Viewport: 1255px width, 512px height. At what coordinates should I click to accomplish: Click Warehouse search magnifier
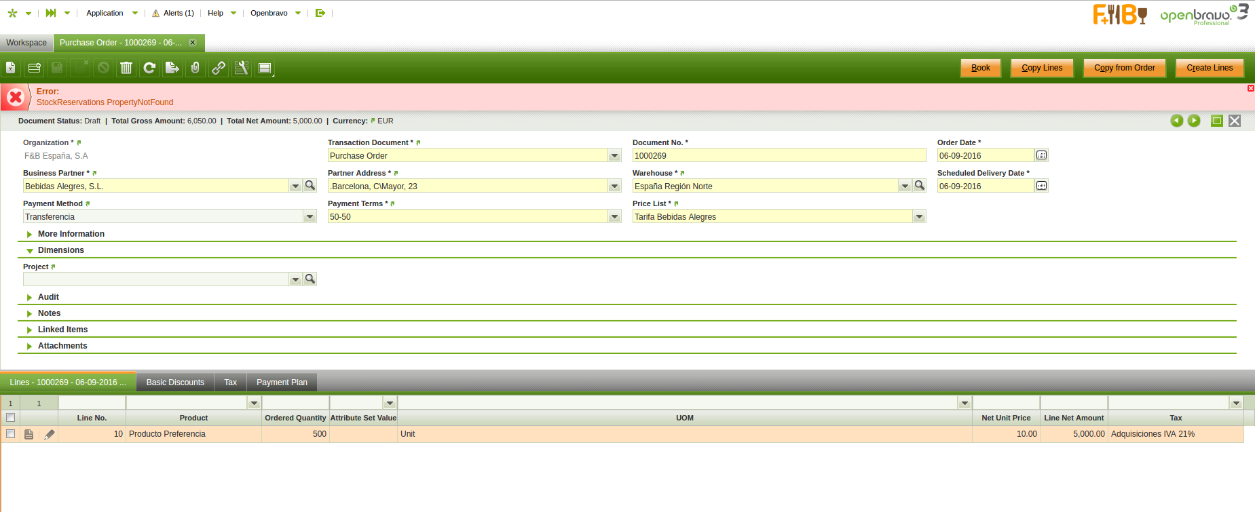click(919, 185)
